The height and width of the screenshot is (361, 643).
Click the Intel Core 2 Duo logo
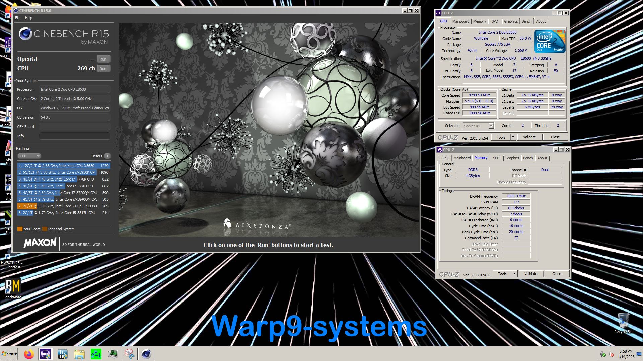click(x=550, y=41)
